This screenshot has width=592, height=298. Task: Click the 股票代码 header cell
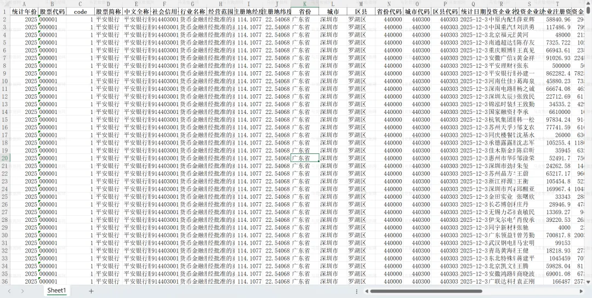tap(52, 12)
